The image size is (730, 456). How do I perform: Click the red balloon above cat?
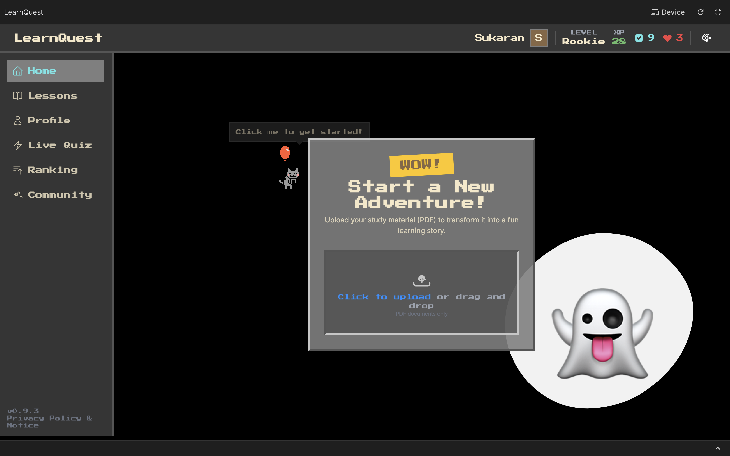(285, 153)
